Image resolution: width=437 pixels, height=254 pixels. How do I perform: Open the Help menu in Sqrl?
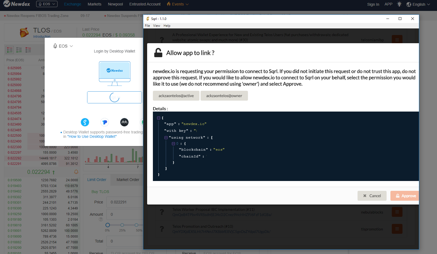tap(167, 26)
